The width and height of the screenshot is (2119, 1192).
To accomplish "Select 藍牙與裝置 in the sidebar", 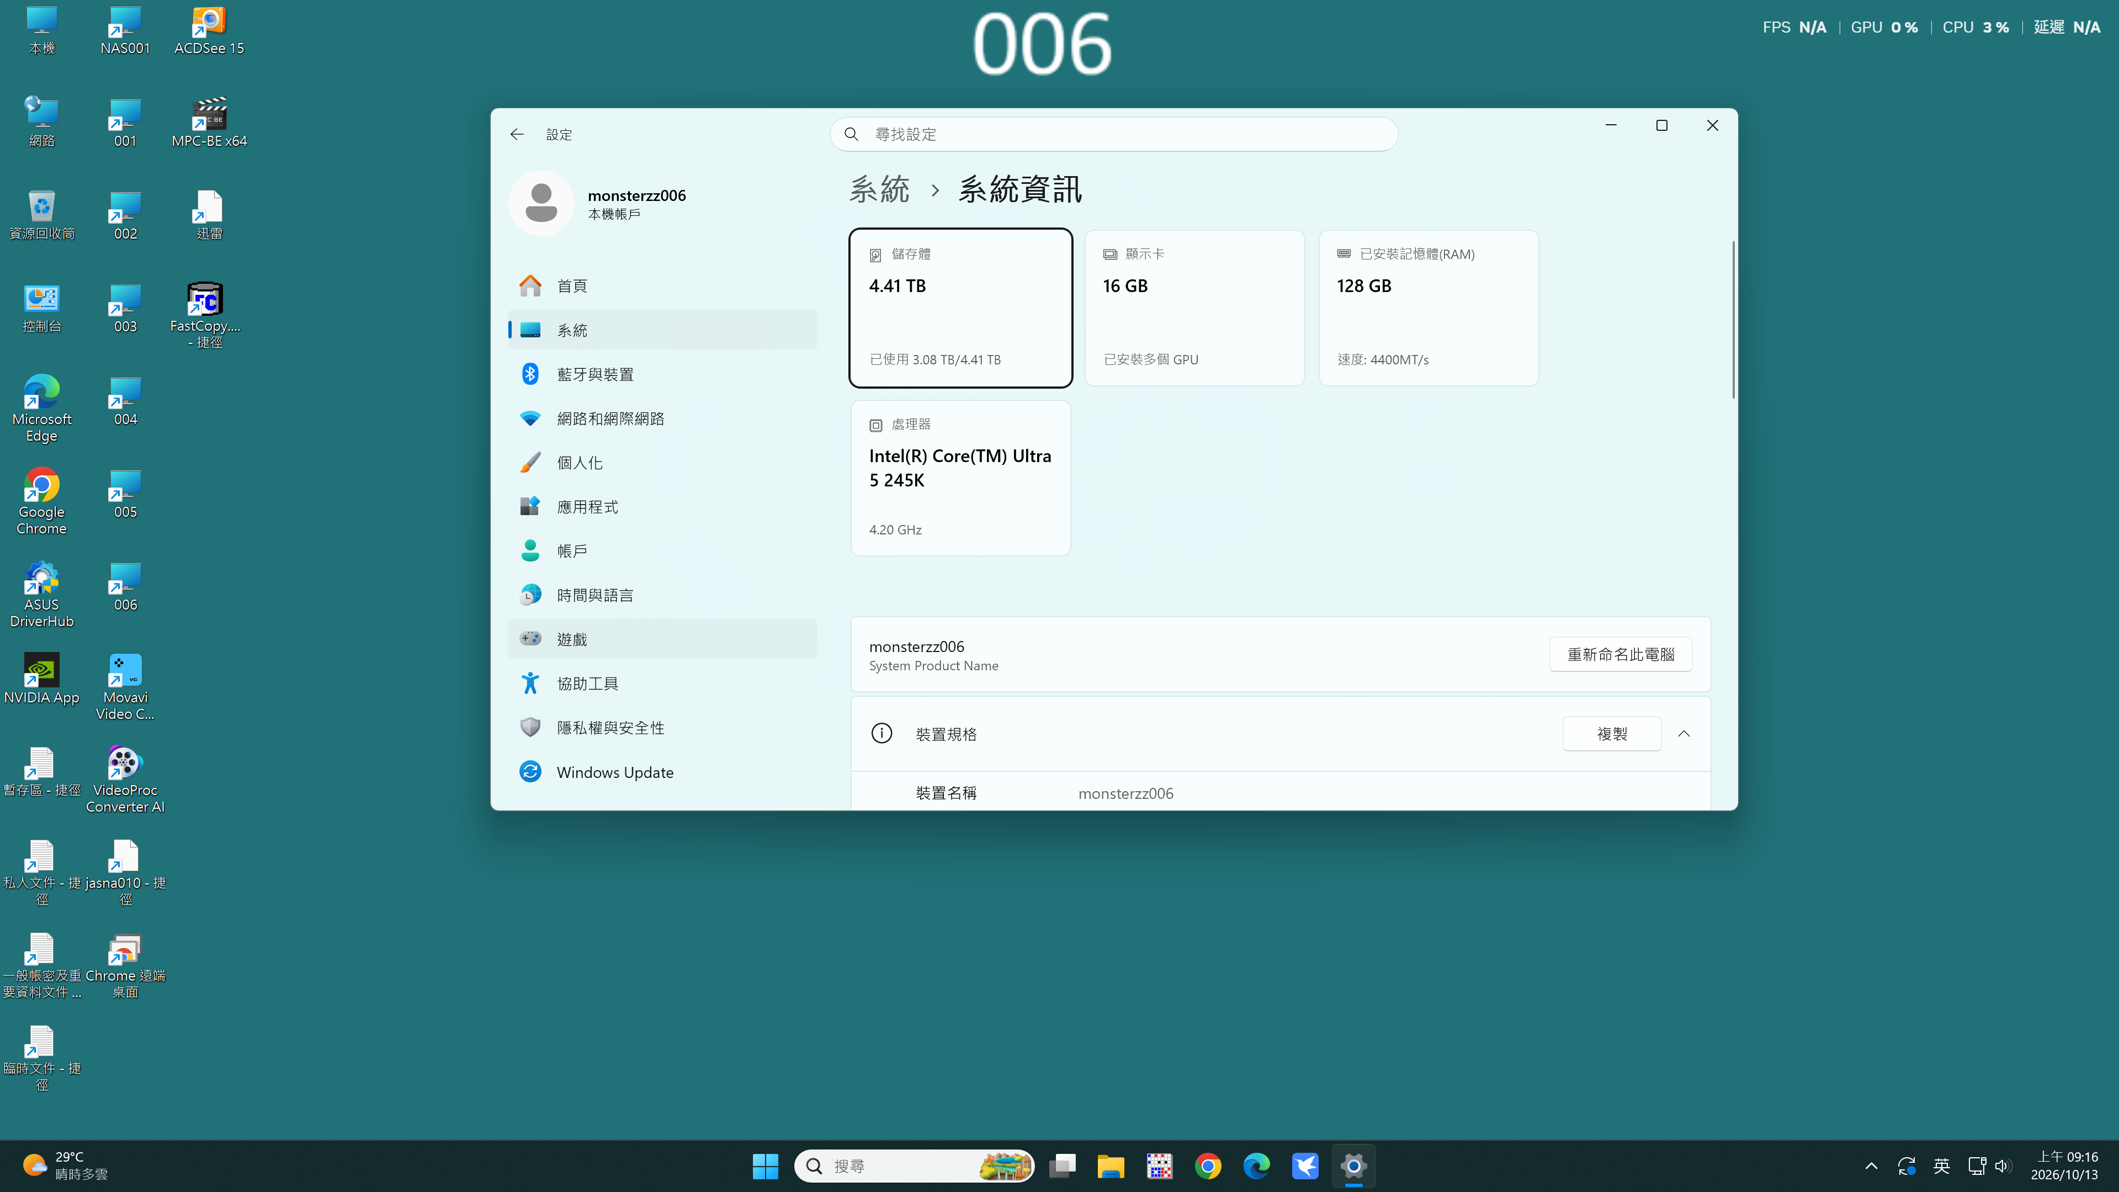I will pyautogui.click(x=662, y=374).
